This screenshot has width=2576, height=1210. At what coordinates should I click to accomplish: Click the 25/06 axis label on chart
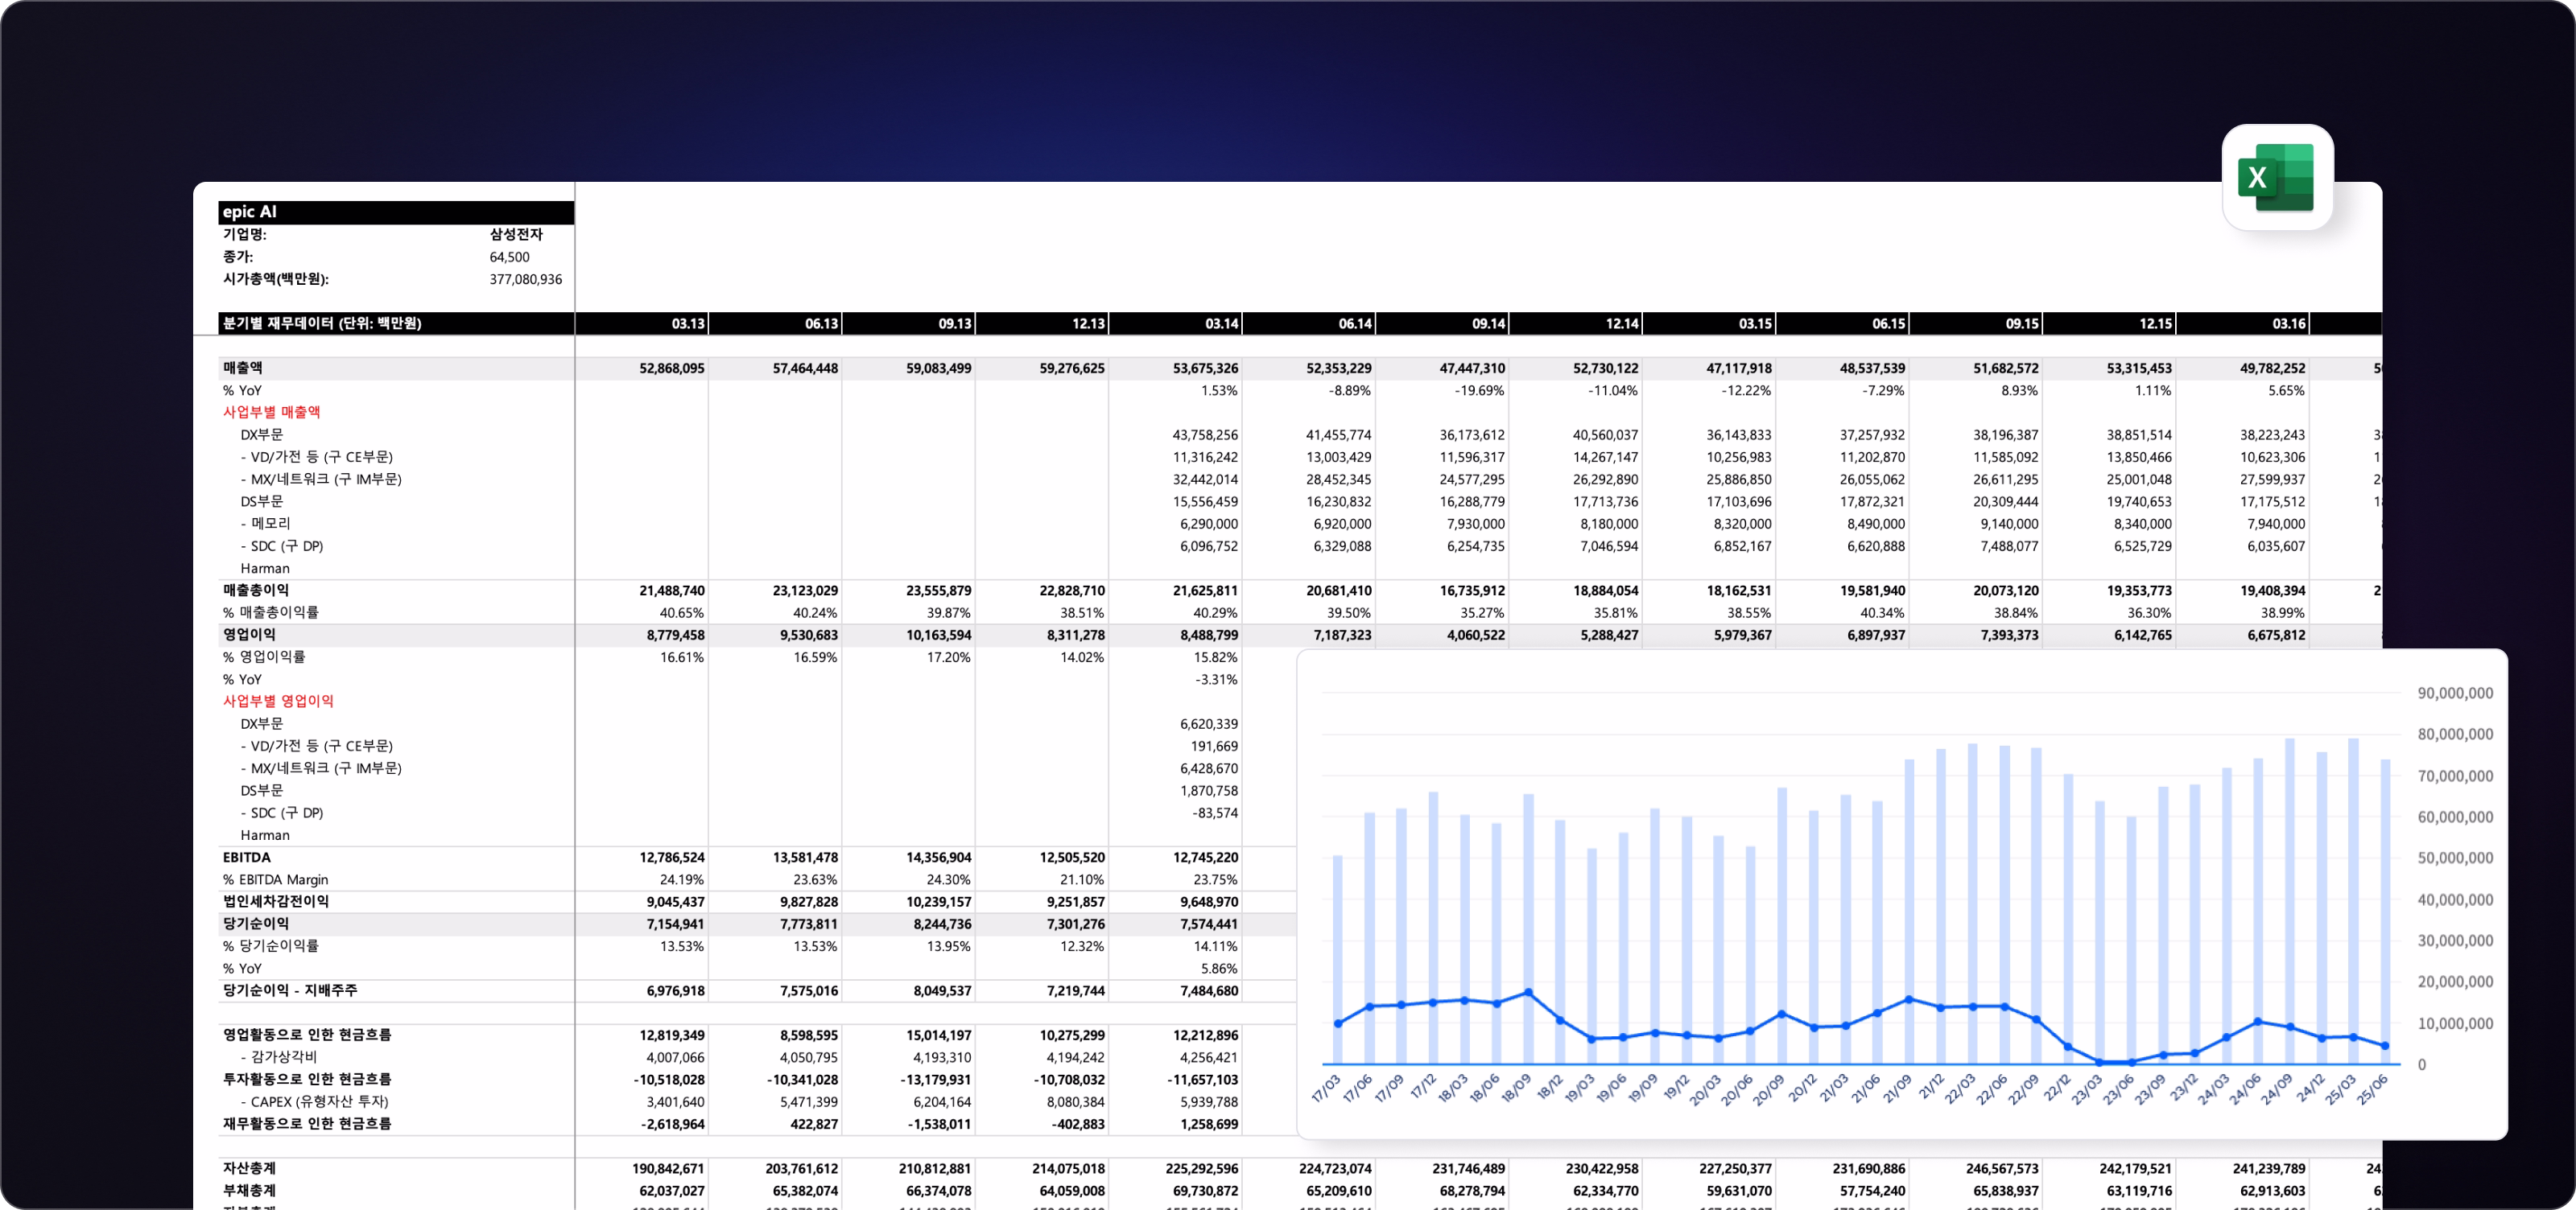[x=2372, y=1089]
